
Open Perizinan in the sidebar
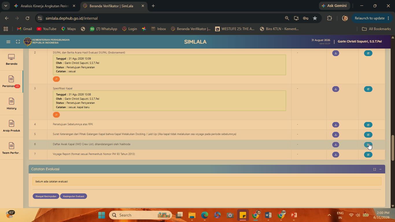point(11,82)
